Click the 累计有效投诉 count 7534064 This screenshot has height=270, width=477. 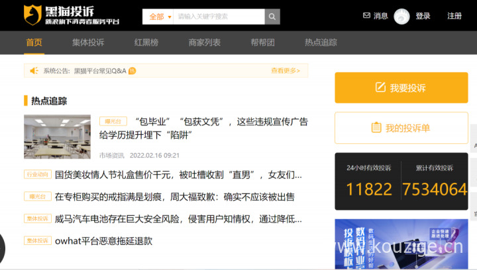coord(435,189)
